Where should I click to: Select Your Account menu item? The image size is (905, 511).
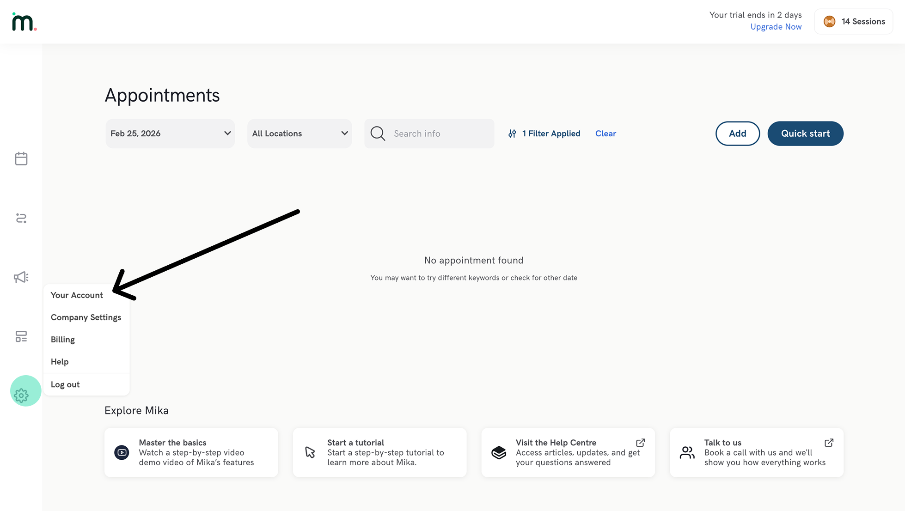click(77, 295)
